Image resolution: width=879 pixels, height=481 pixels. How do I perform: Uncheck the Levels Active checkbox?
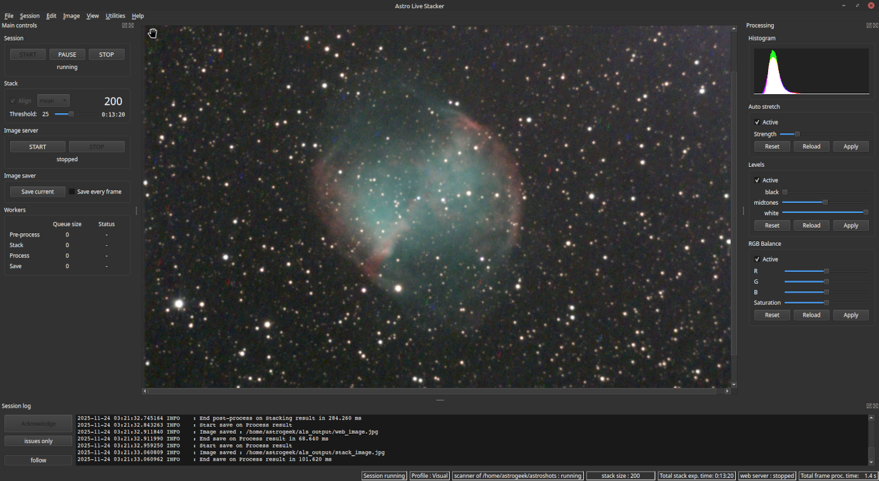click(x=757, y=180)
